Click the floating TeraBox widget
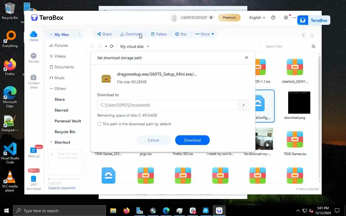Screen dimensions: 346x216 pyautogui.click(x=314, y=20)
